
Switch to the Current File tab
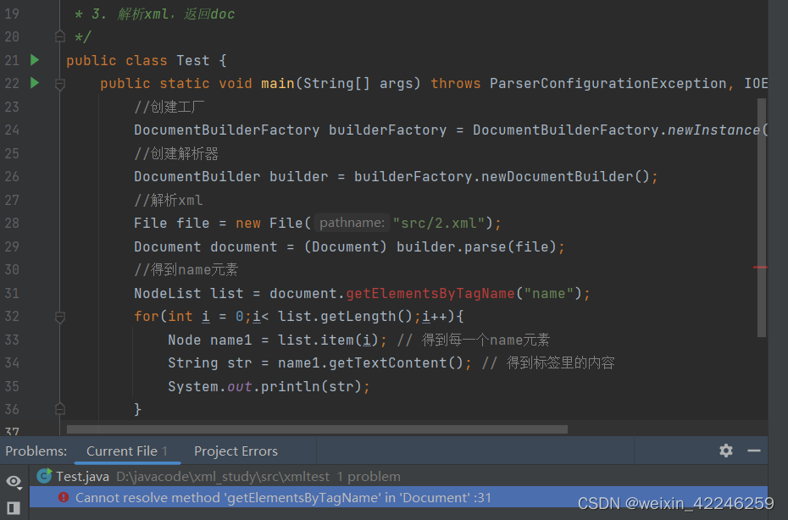point(127,451)
